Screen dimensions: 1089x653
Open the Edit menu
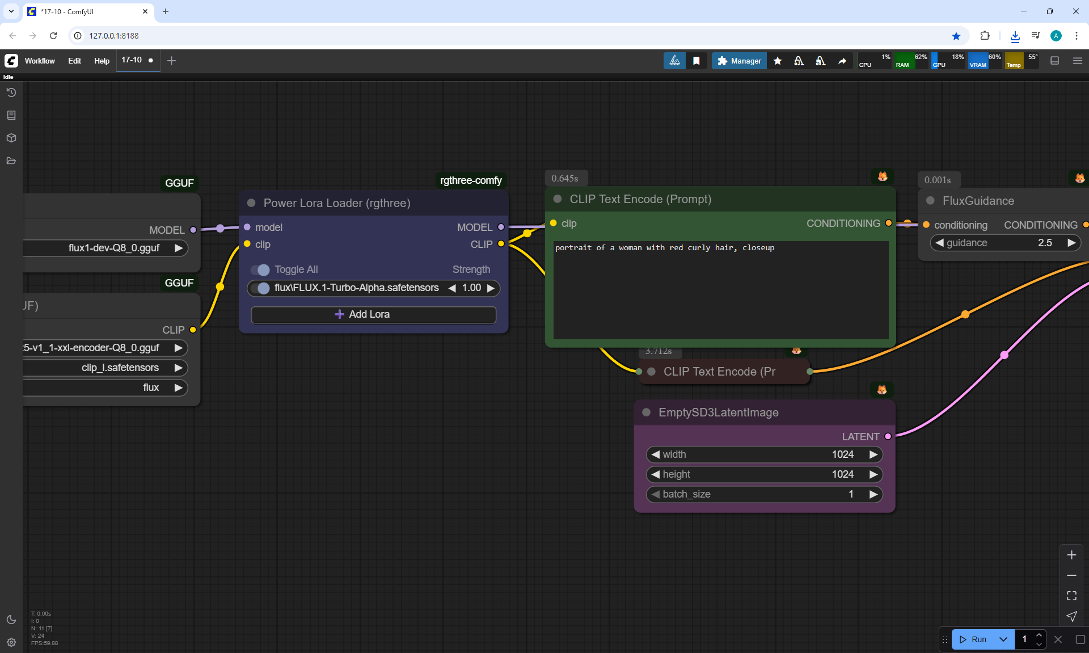(x=74, y=61)
